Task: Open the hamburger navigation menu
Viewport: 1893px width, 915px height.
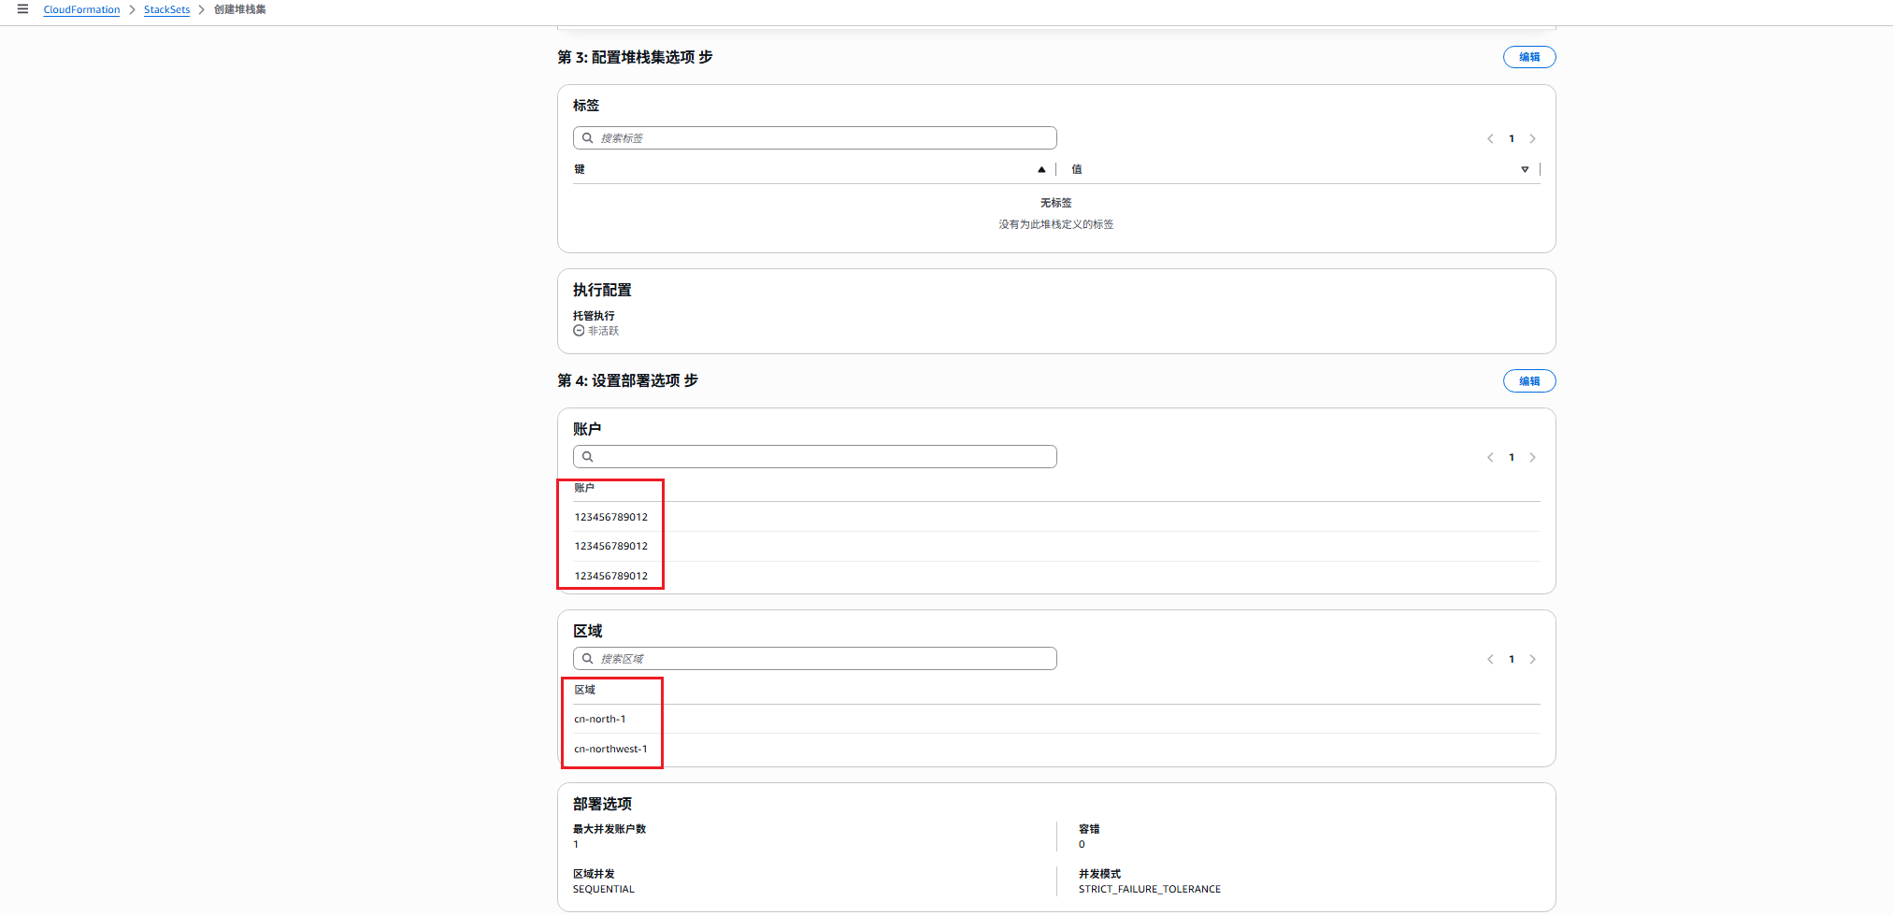Action: 22,9
